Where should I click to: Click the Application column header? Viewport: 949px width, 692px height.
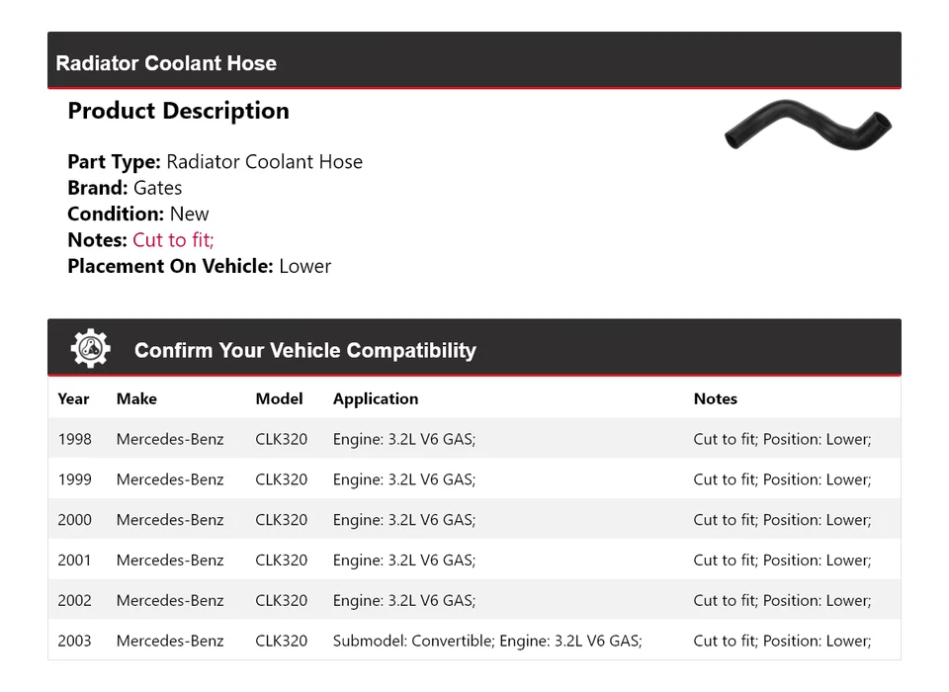(375, 399)
